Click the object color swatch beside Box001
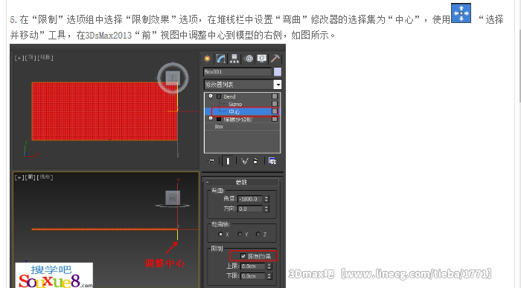This screenshot has height=288, width=521. point(278,71)
